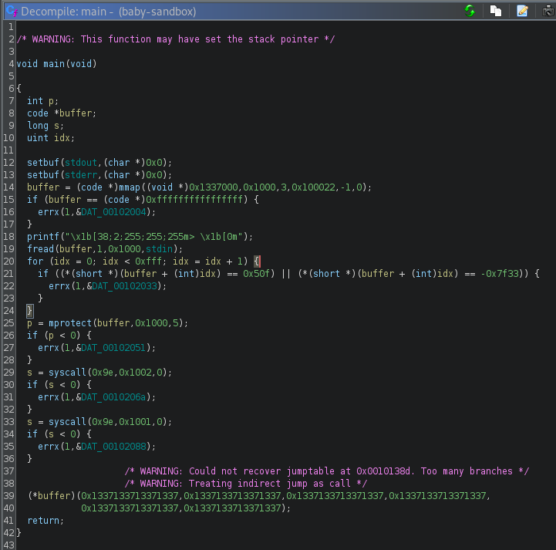The height and width of the screenshot is (550, 556).
Task: Select the highlighted opening brace of the for loop
Action: pyautogui.click(x=258, y=261)
